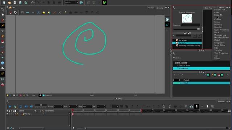The height and width of the screenshot is (130, 232).
Task: Select the 3D Models library folder
Action: tap(187, 40)
